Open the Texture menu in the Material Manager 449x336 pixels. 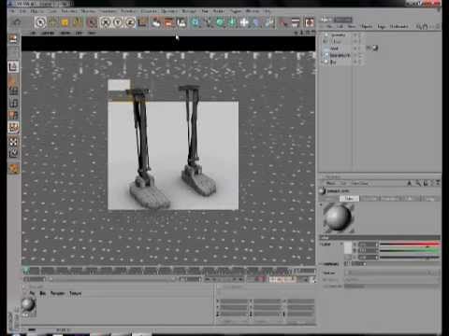pyautogui.click(x=75, y=293)
